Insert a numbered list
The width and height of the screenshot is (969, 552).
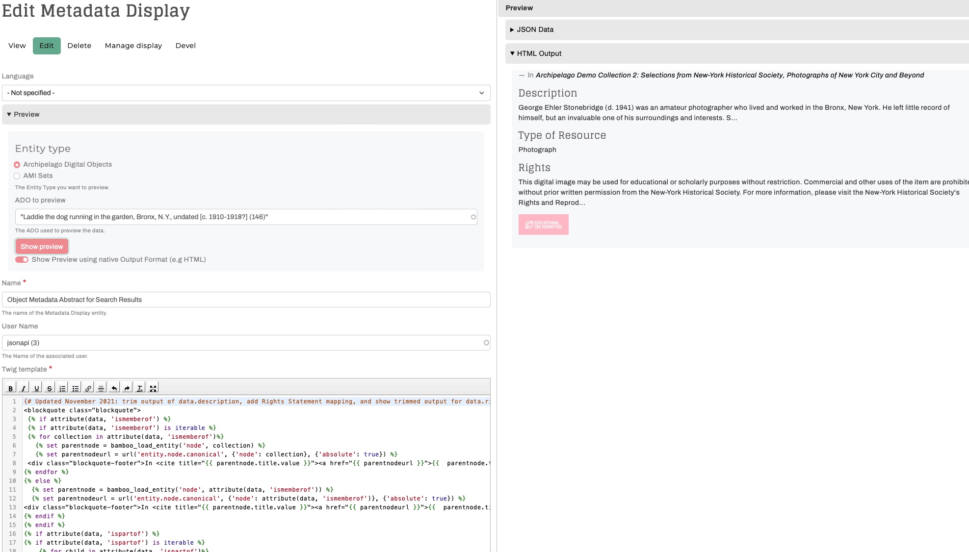[x=62, y=388]
